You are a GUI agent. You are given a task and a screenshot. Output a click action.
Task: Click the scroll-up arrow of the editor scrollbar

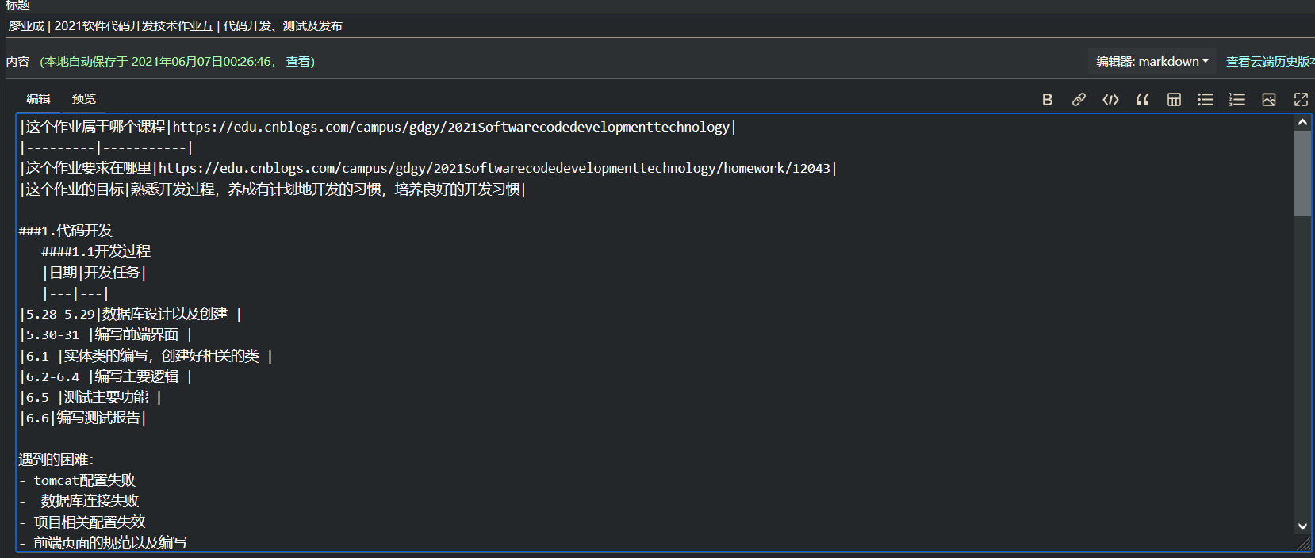coord(1302,123)
